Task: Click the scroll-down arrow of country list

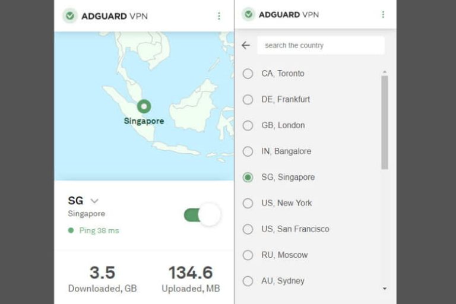Action: [384, 289]
